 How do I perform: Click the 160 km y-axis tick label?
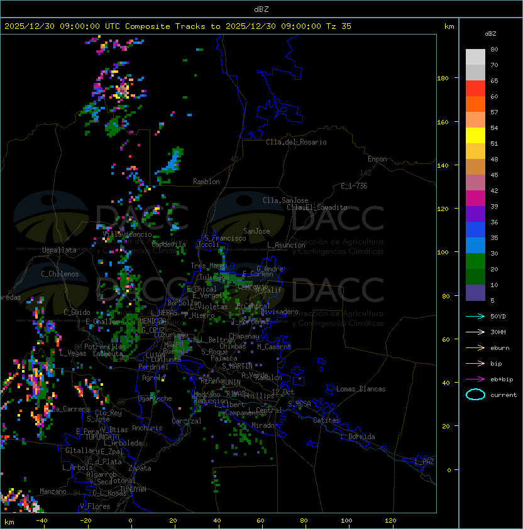point(443,122)
